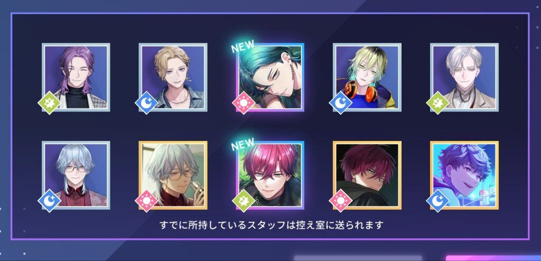Open the gold-framed staff holding microphone

(173, 175)
